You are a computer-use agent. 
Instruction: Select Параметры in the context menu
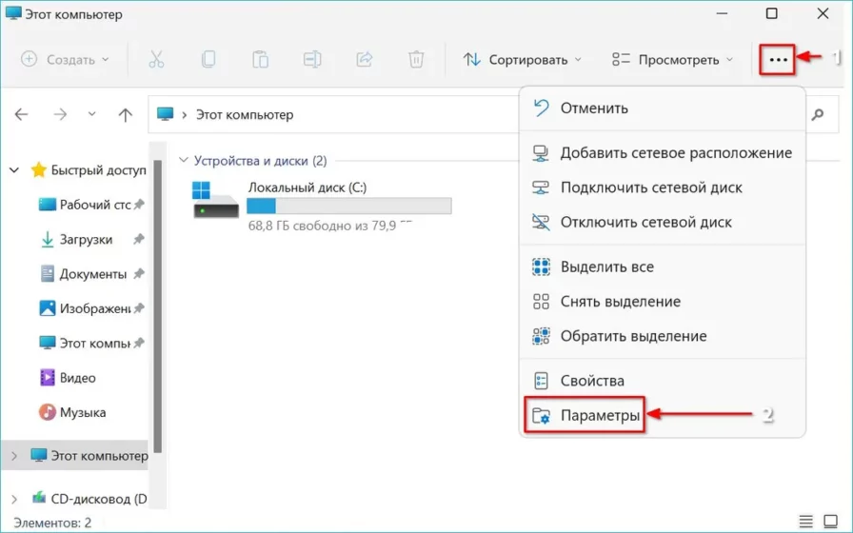pos(599,415)
